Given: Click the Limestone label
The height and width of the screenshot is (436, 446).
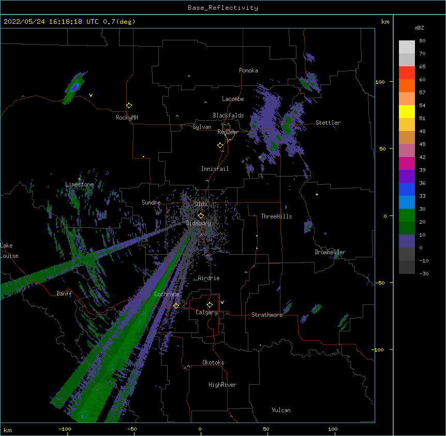Looking at the screenshot, I should pyautogui.click(x=79, y=184).
